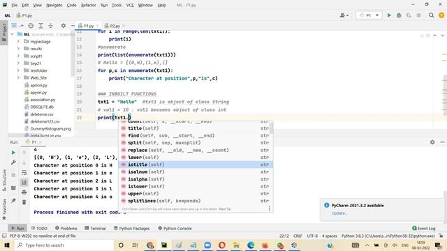Select opened file target icon in Project panel

pos(31,26)
